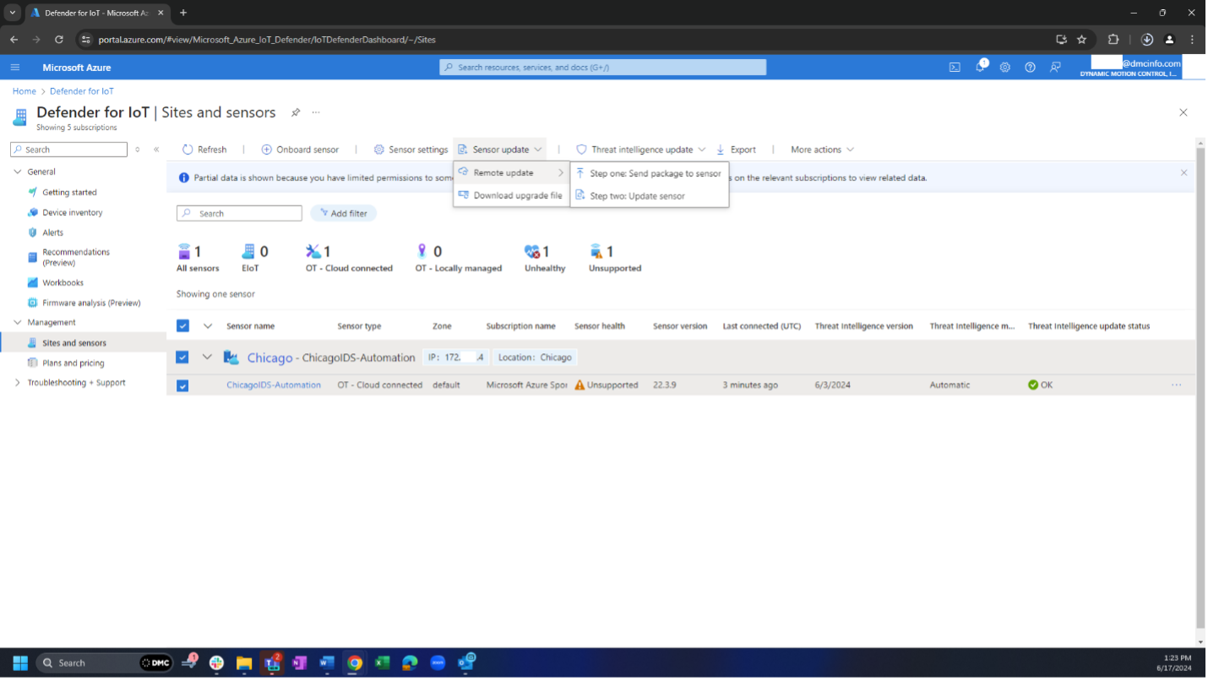Dismiss the partial data info banner
The height and width of the screenshot is (681, 1208).
[x=1184, y=172]
